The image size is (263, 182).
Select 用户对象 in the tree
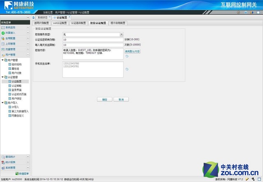click(16, 73)
